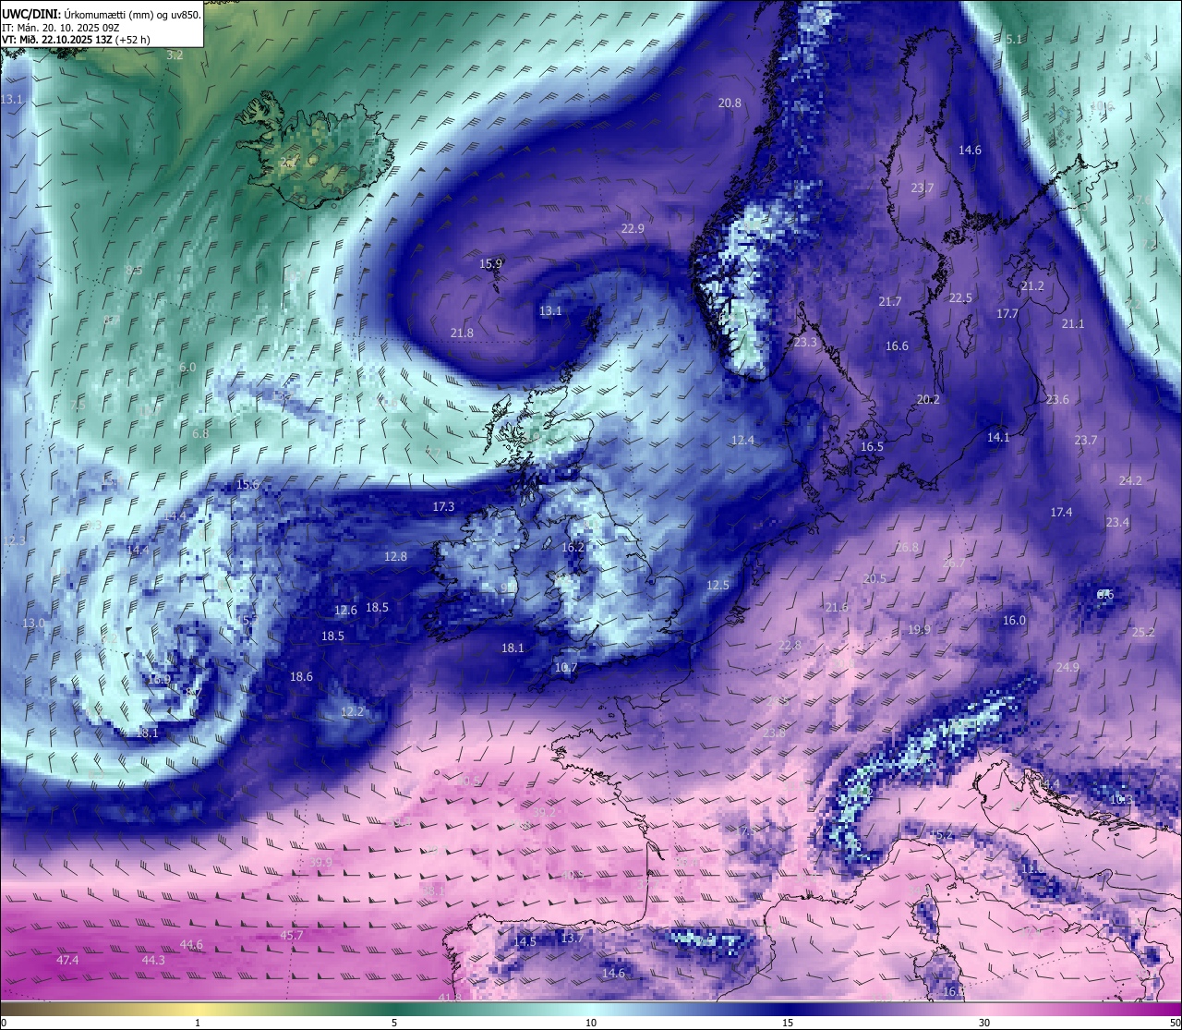
Task: Click the 14.5 value over Spain
Action: coord(525,941)
